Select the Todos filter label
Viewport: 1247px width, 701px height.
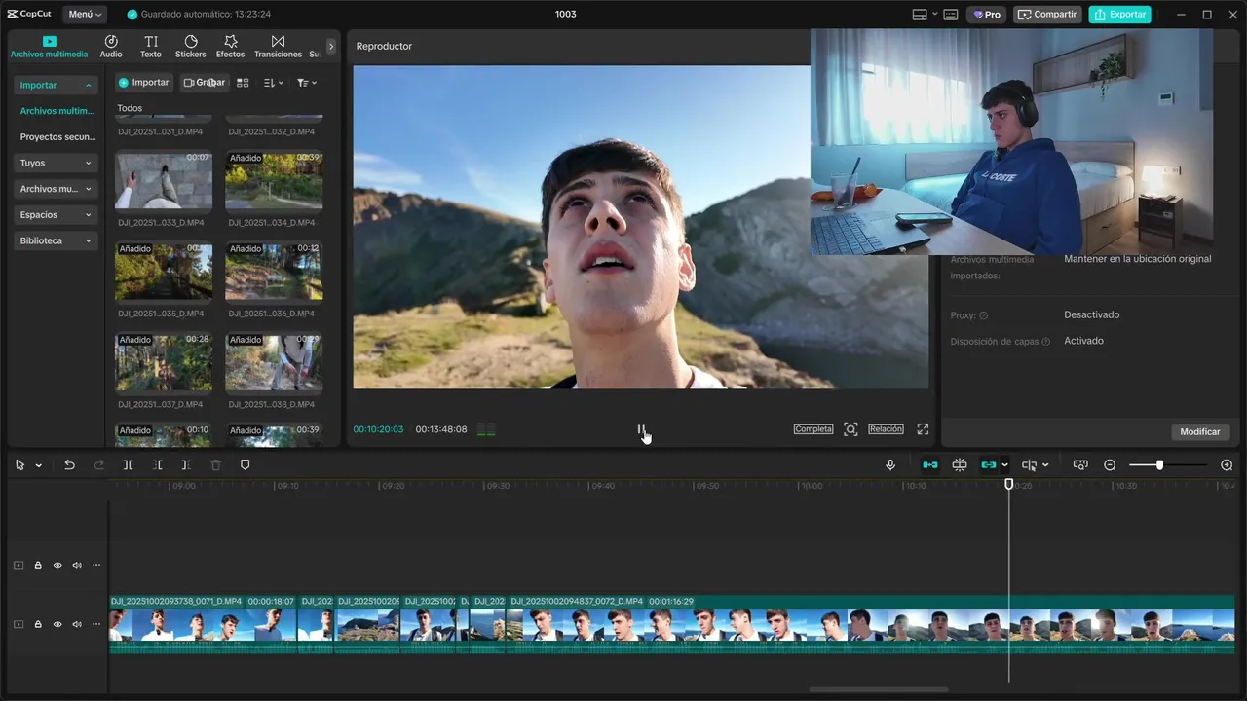point(130,108)
